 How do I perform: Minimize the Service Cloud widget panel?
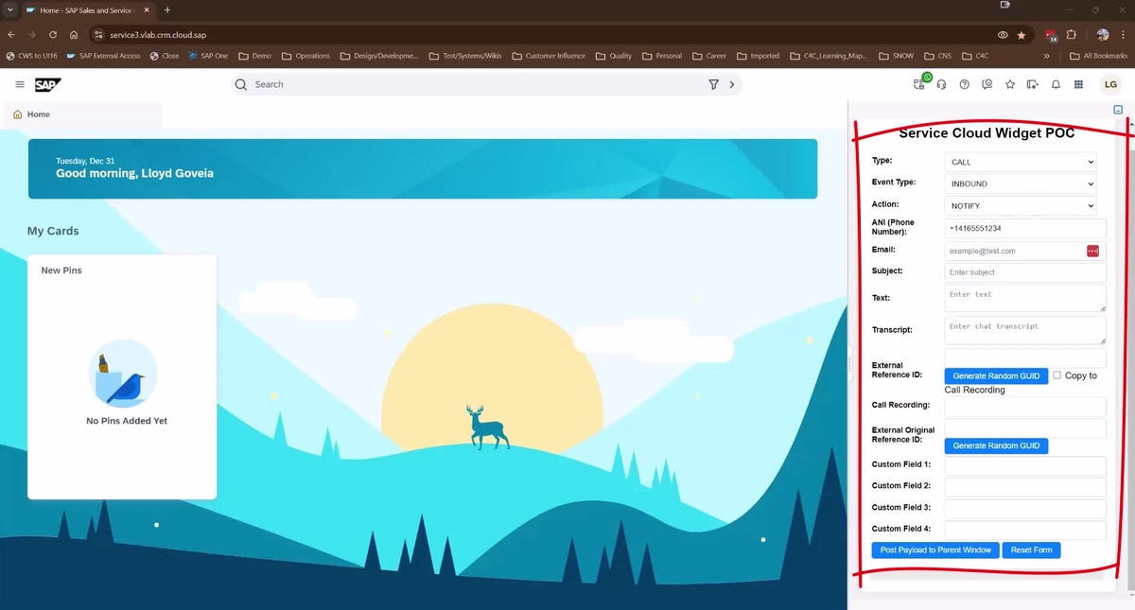[1118, 110]
